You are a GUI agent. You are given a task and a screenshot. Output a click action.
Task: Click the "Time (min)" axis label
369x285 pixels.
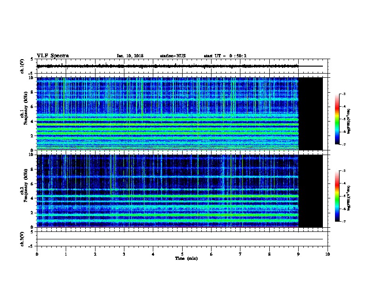pyautogui.click(x=186, y=258)
